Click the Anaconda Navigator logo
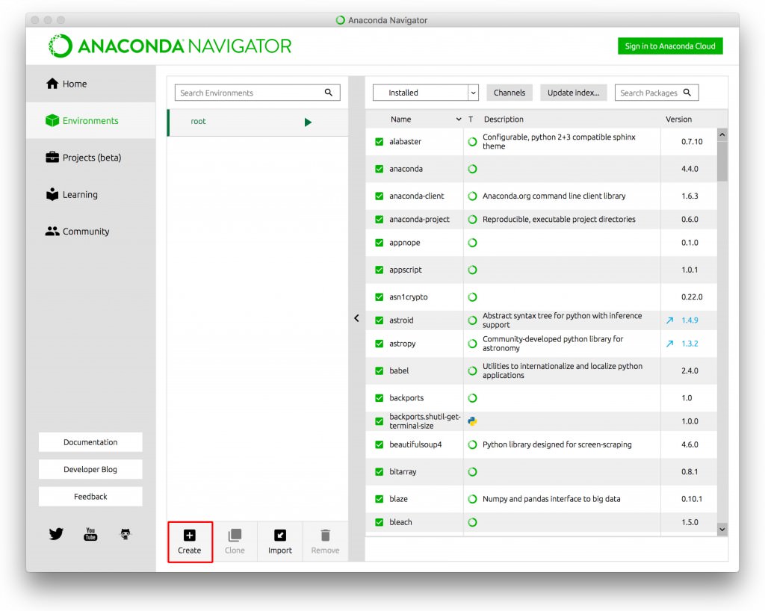The width and height of the screenshot is (765, 611). click(170, 46)
